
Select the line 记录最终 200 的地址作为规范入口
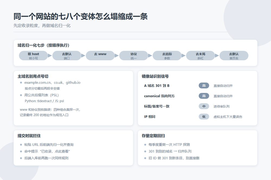(44, 115)
